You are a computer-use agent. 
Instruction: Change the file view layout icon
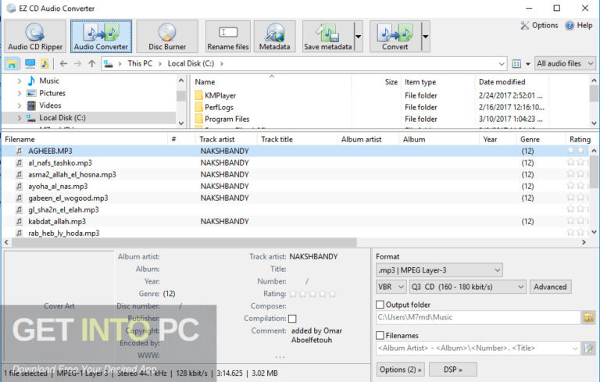(x=516, y=64)
